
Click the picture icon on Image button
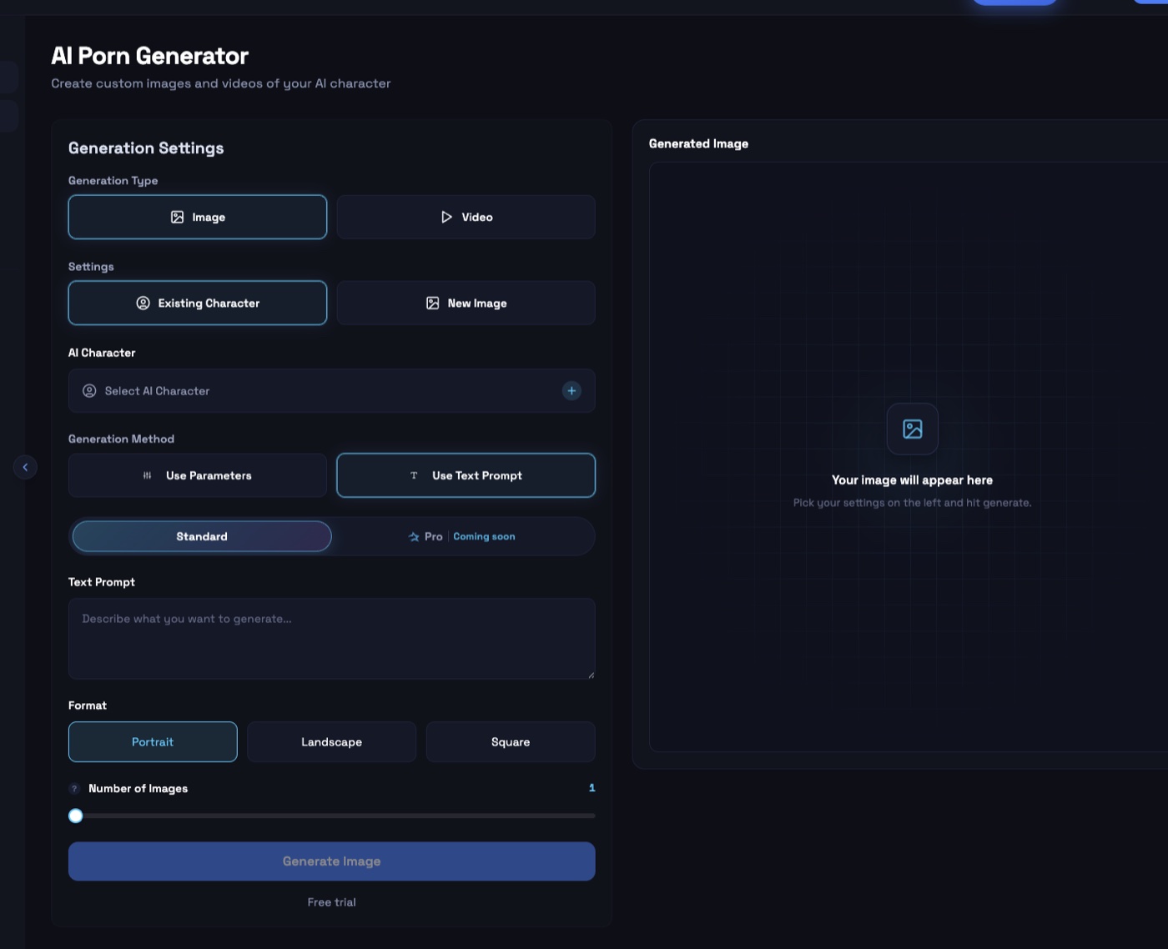(177, 217)
